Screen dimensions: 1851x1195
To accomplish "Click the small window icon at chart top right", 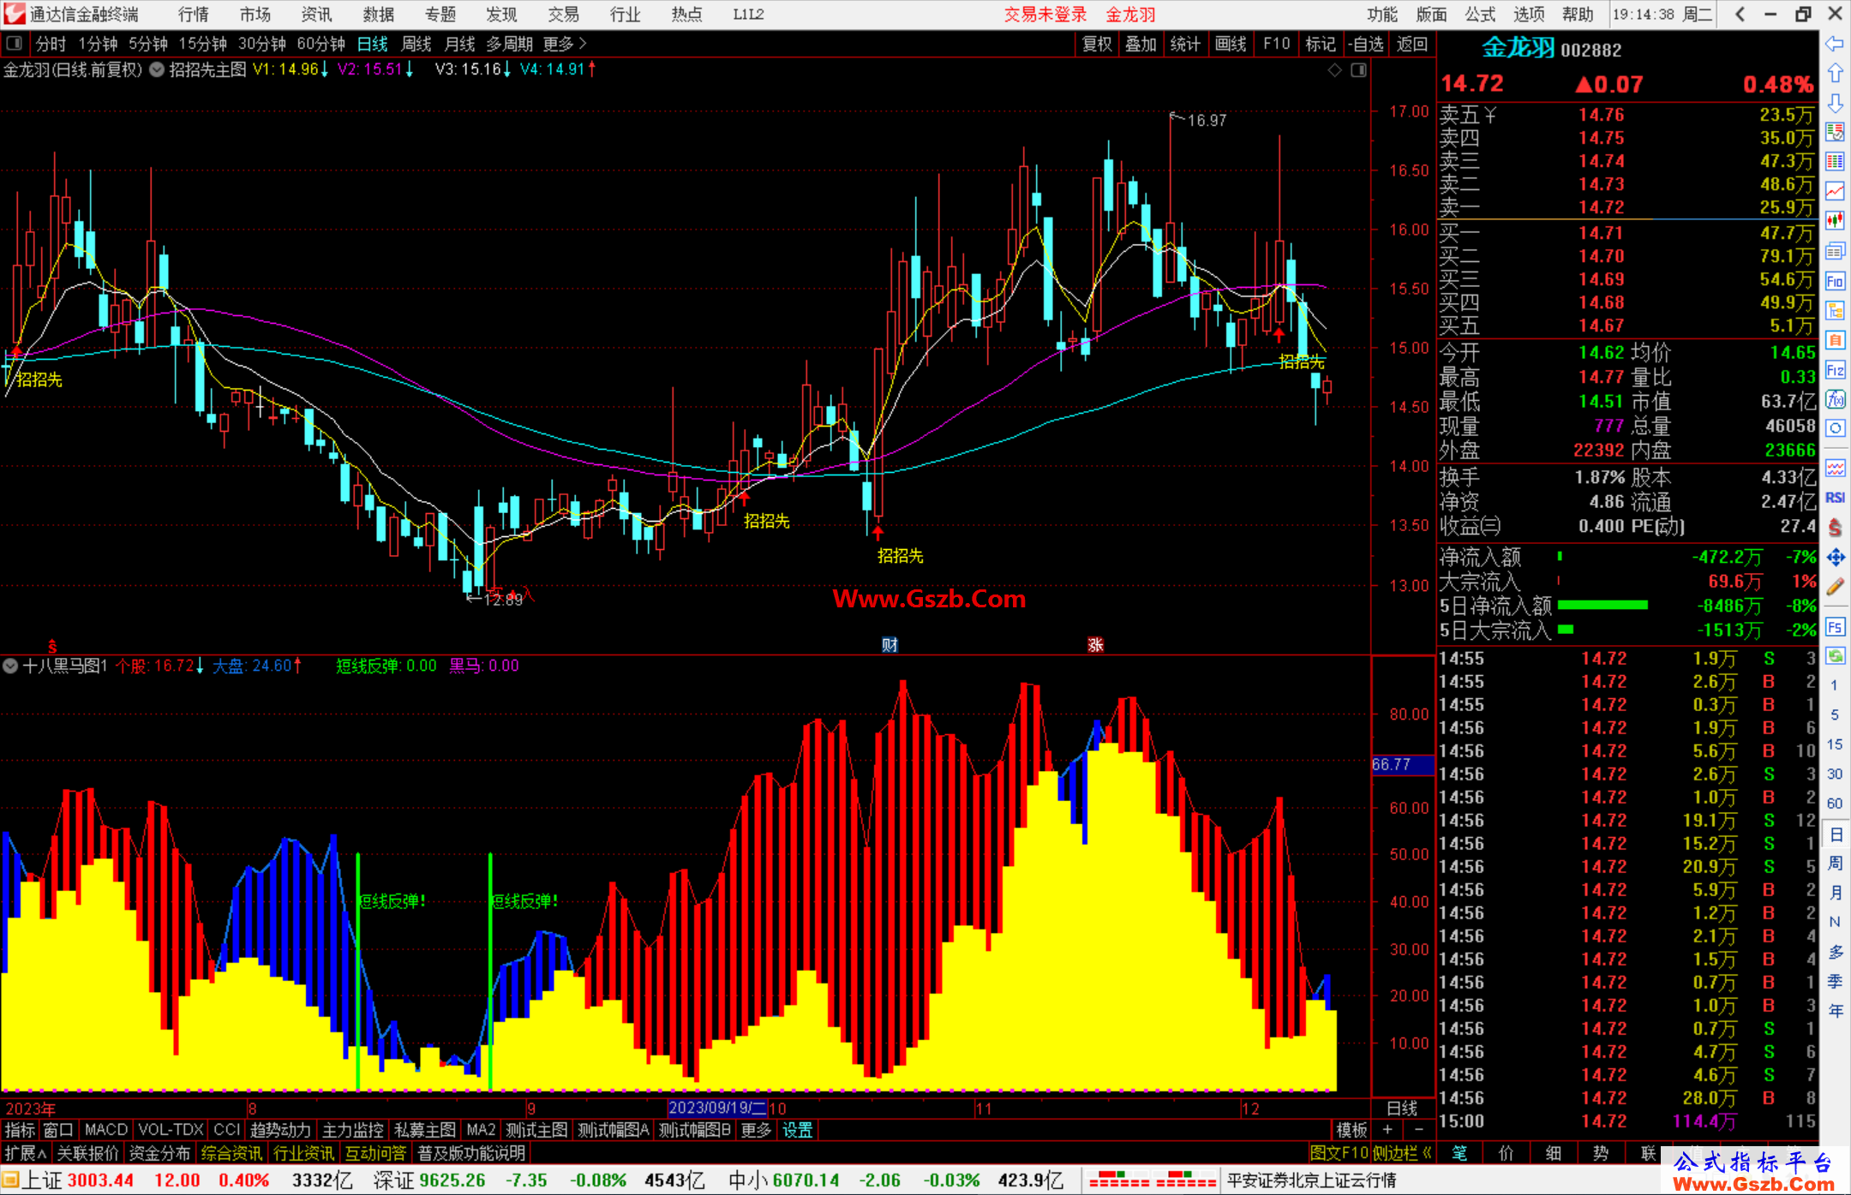I will (x=1358, y=70).
